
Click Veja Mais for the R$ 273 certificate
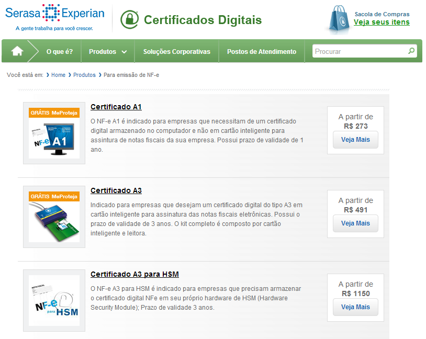point(355,140)
